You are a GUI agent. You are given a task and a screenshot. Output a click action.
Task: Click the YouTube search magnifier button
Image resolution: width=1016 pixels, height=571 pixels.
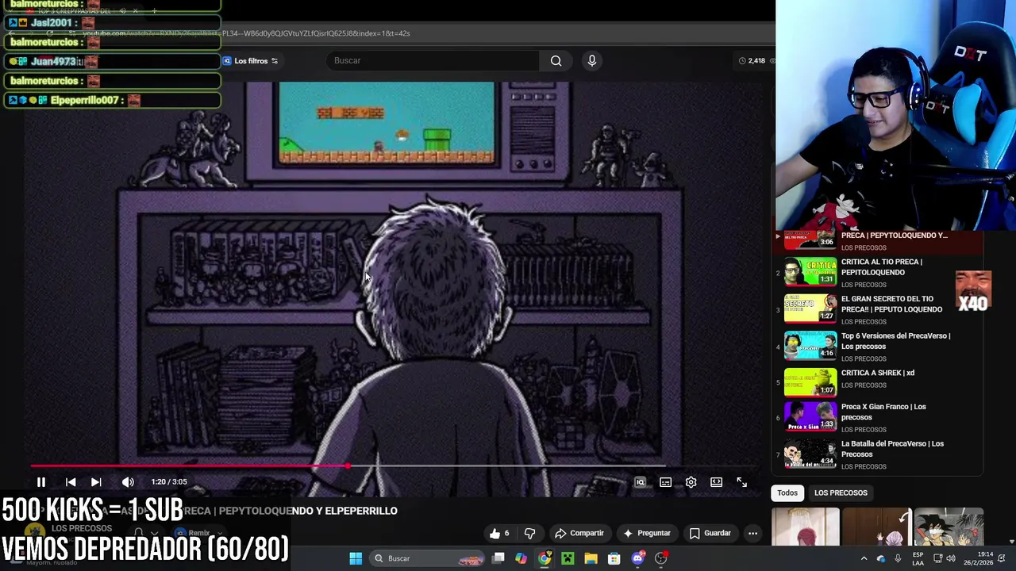(x=556, y=60)
